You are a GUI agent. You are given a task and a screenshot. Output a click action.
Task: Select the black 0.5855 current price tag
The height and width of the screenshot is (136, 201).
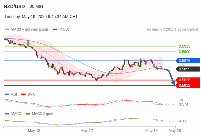[188, 69]
